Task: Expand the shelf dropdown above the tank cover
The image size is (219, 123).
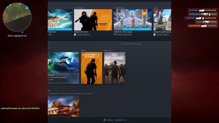Action: click(50, 91)
